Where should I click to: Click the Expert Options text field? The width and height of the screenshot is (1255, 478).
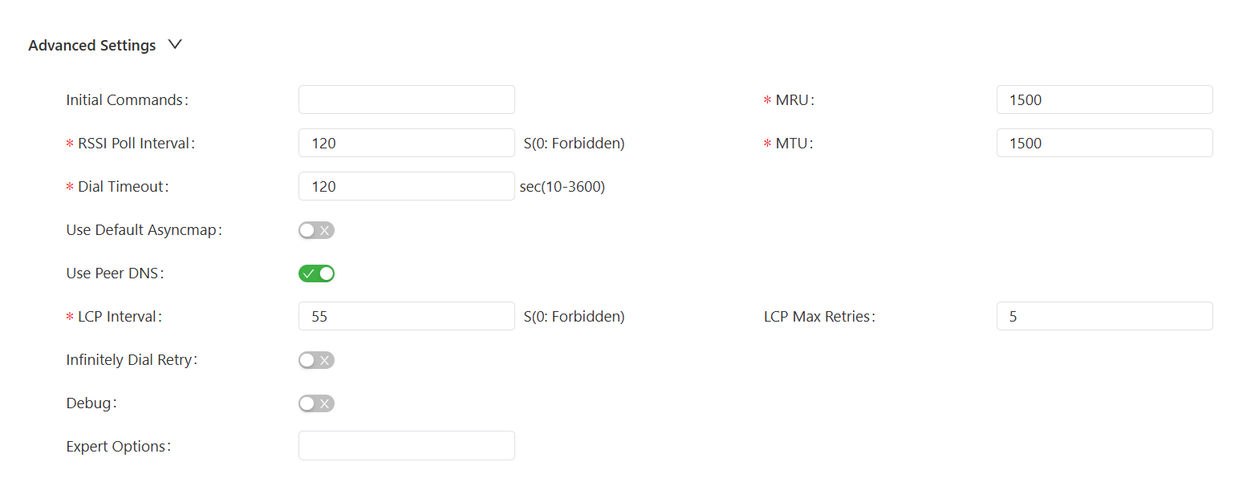click(x=406, y=447)
